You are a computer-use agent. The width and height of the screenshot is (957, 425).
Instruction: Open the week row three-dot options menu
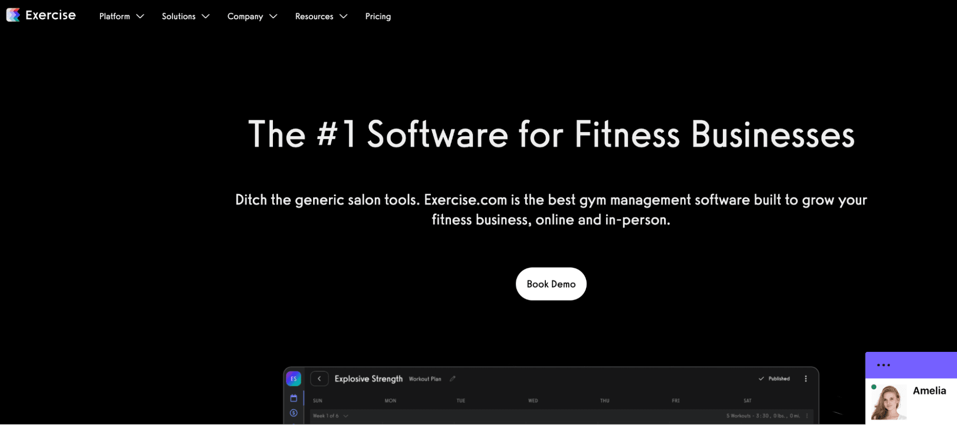click(807, 416)
